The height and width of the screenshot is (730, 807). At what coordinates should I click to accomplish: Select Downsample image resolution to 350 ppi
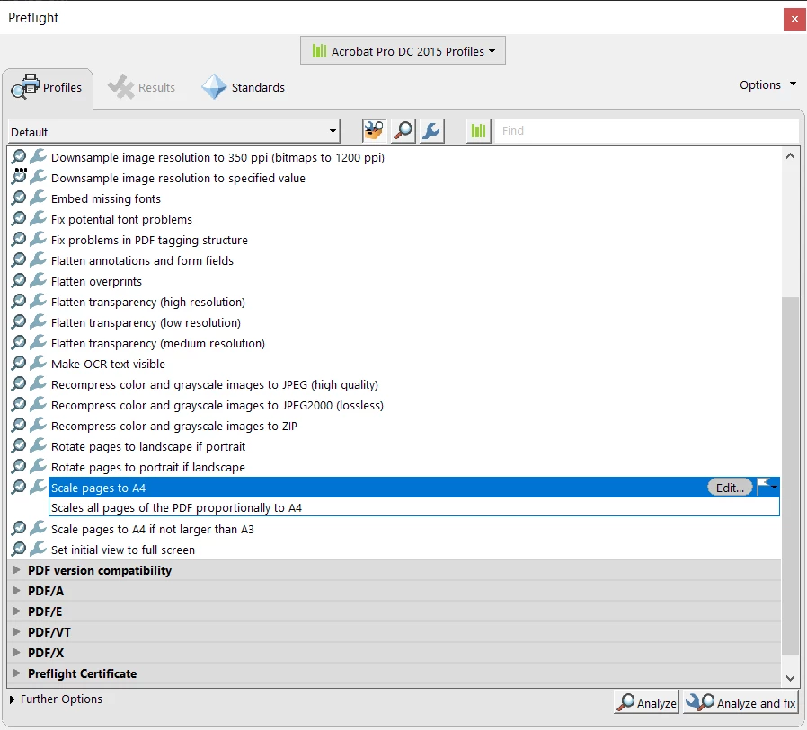click(217, 157)
